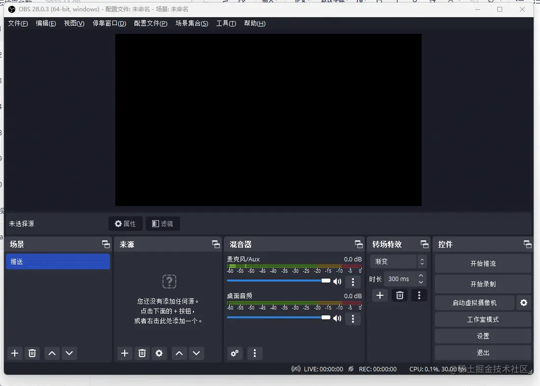This screenshot has height=386, width=540.
Task: Undock the 混音器 panel
Action: click(x=359, y=244)
